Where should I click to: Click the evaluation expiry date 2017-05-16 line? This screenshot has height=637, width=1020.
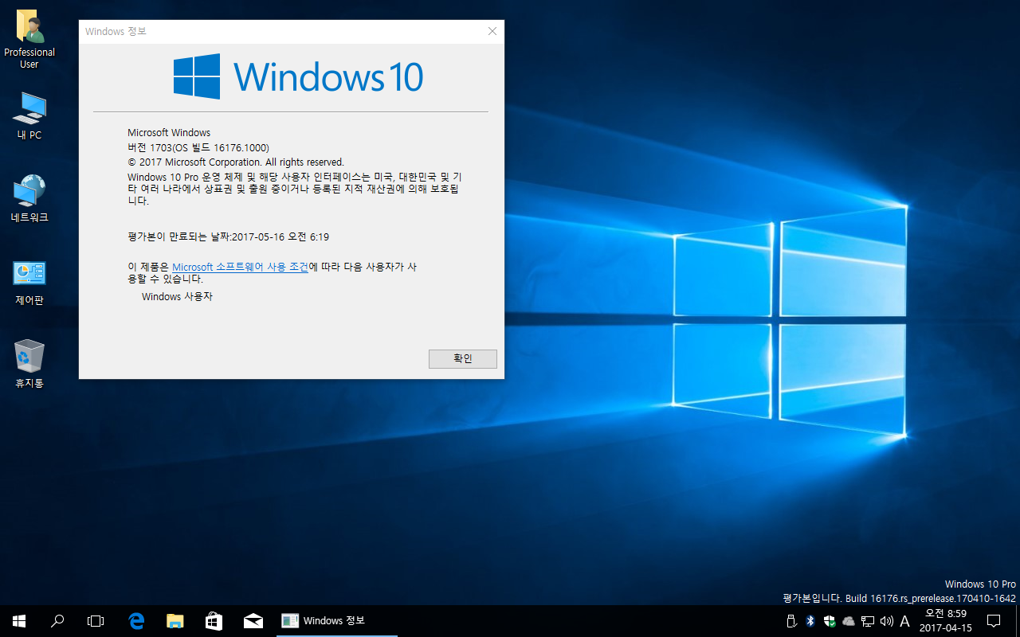[x=229, y=237]
